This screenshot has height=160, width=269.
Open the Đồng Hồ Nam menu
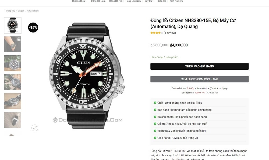coord(98,1)
